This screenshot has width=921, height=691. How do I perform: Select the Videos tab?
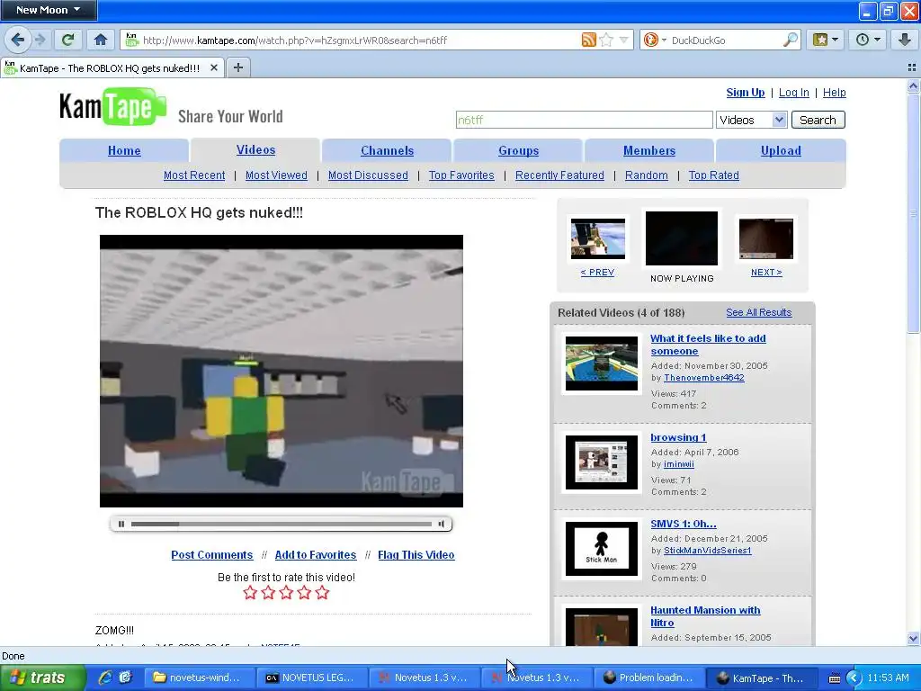pos(255,150)
